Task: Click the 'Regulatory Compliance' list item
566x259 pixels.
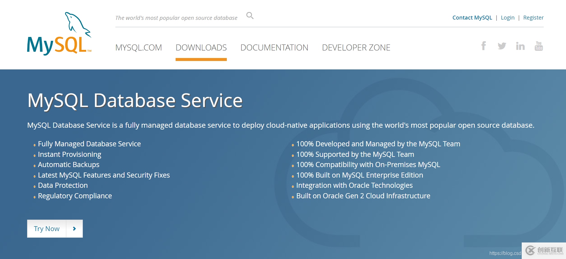Action: pos(75,196)
